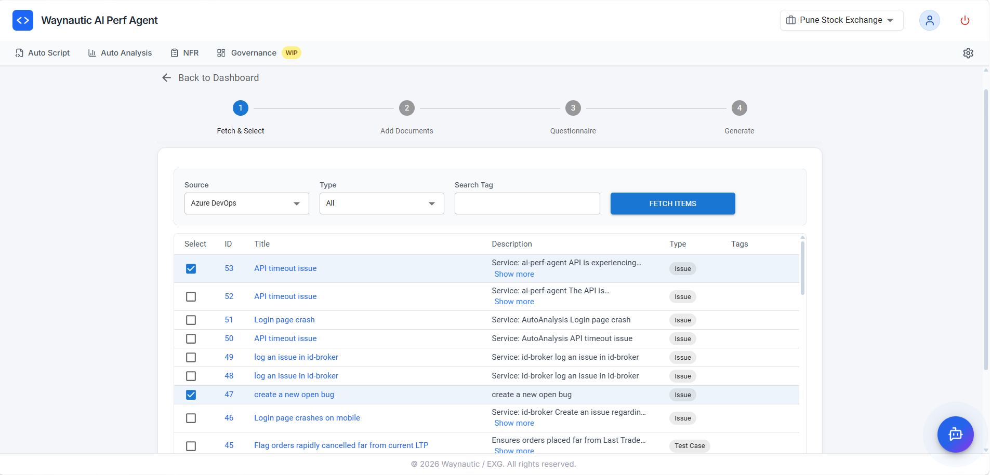Open the Source dropdown showing Azure DevOps
The width and height of the screenshot is (991, 475).
point(246,203)
